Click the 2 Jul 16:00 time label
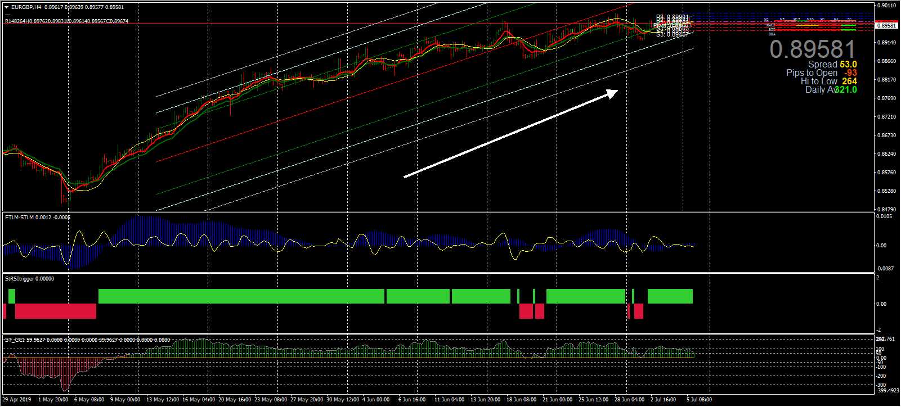The image size is (901, 407). coord(664,400)
